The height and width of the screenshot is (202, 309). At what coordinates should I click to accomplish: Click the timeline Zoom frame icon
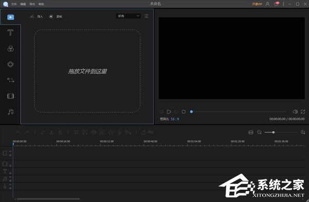(85, 133)
